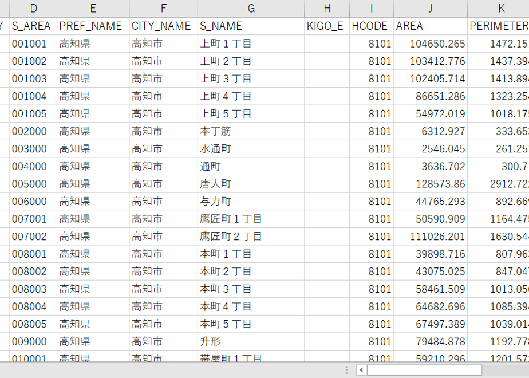Select AREA value 86651.286

[431, 96]
